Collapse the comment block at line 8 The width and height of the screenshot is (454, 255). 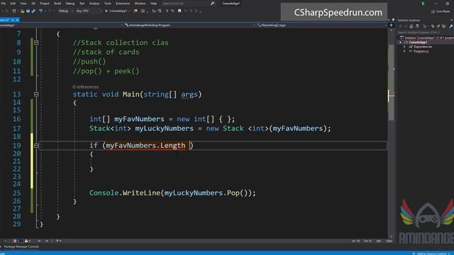pos(36,42)
